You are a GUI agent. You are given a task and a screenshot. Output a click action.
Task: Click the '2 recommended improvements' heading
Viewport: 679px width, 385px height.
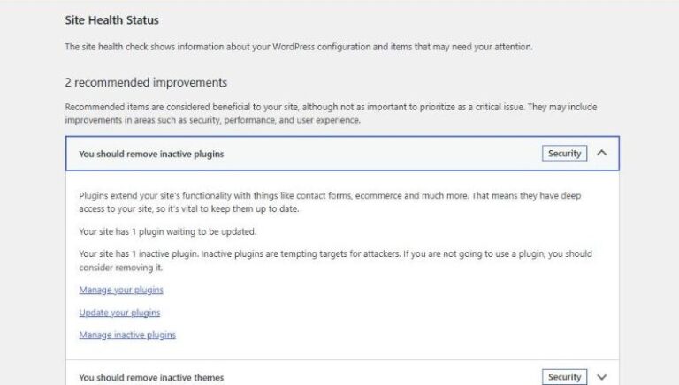click(146, 82)
